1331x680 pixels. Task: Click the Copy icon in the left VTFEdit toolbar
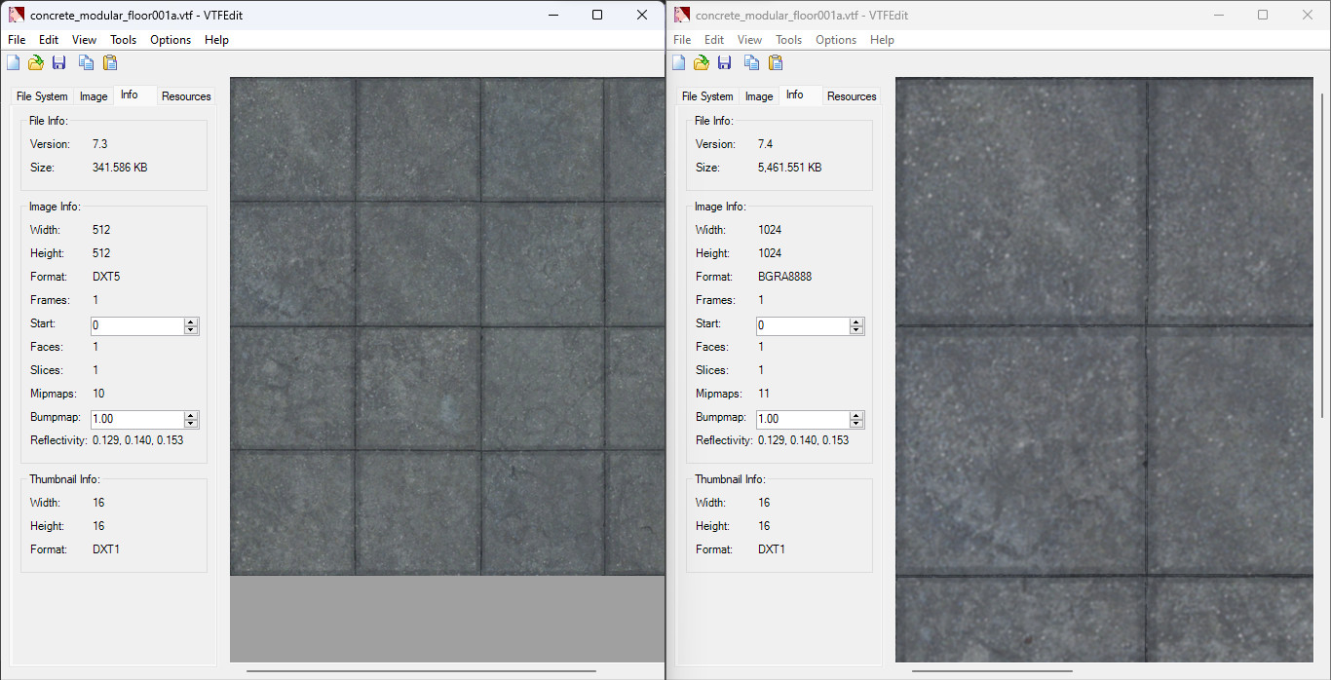click(x=86, y=61)
